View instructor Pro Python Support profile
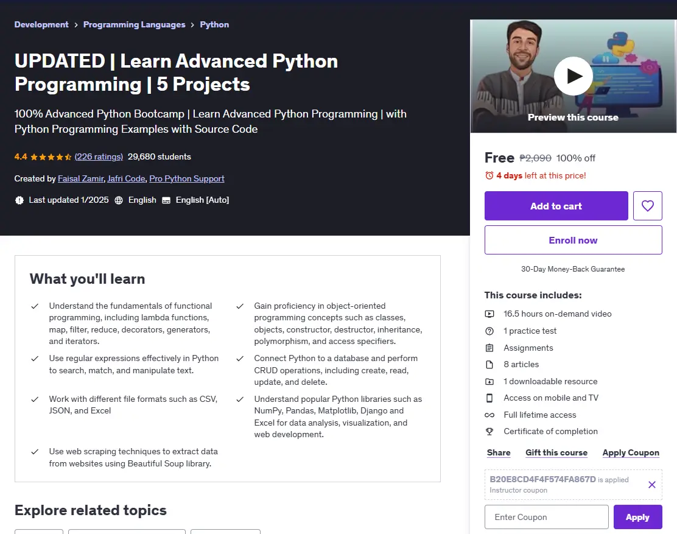Image resolution: width=677 pixels, height=534 pixels. (x=186, y=179)
